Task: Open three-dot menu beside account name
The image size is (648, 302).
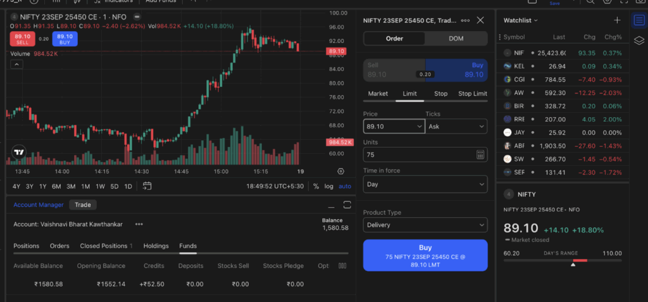Action: (139, 224)
